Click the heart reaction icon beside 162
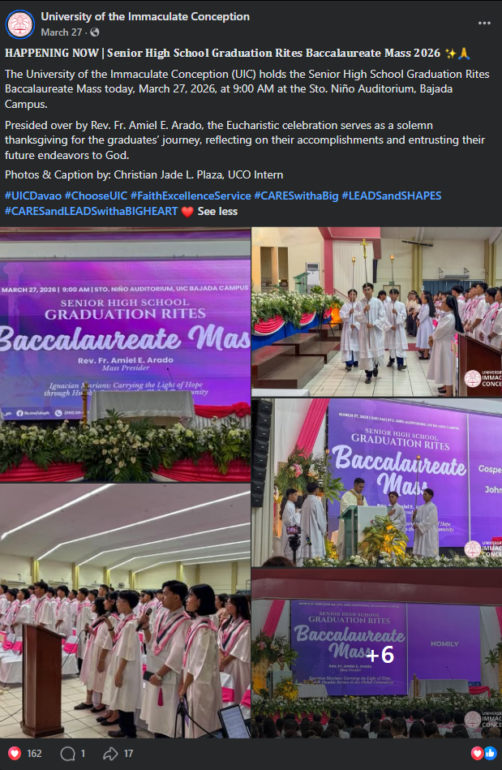Viewport: 502px width, 770px height. 15,753
